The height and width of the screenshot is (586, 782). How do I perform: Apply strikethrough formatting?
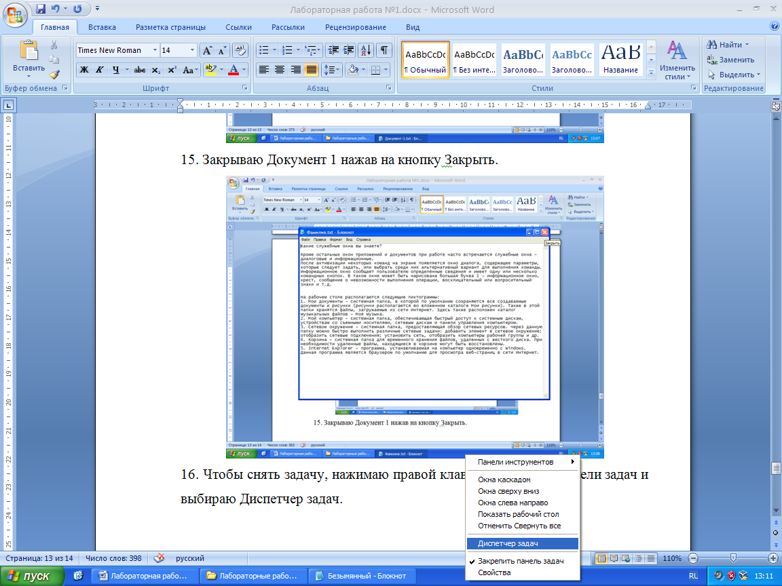pos(140,70)
